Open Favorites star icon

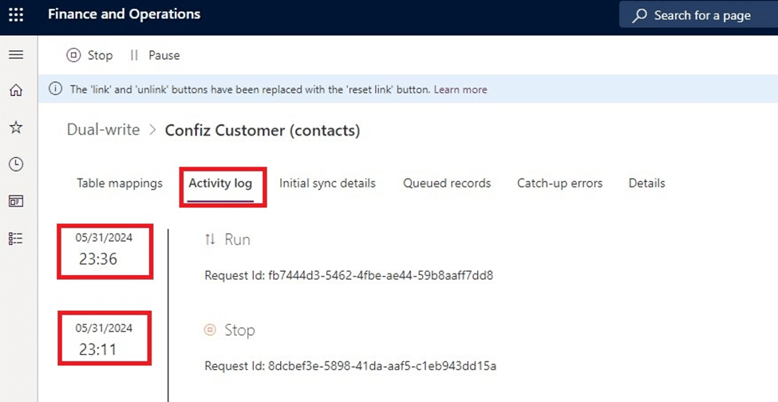pos(16,128)
